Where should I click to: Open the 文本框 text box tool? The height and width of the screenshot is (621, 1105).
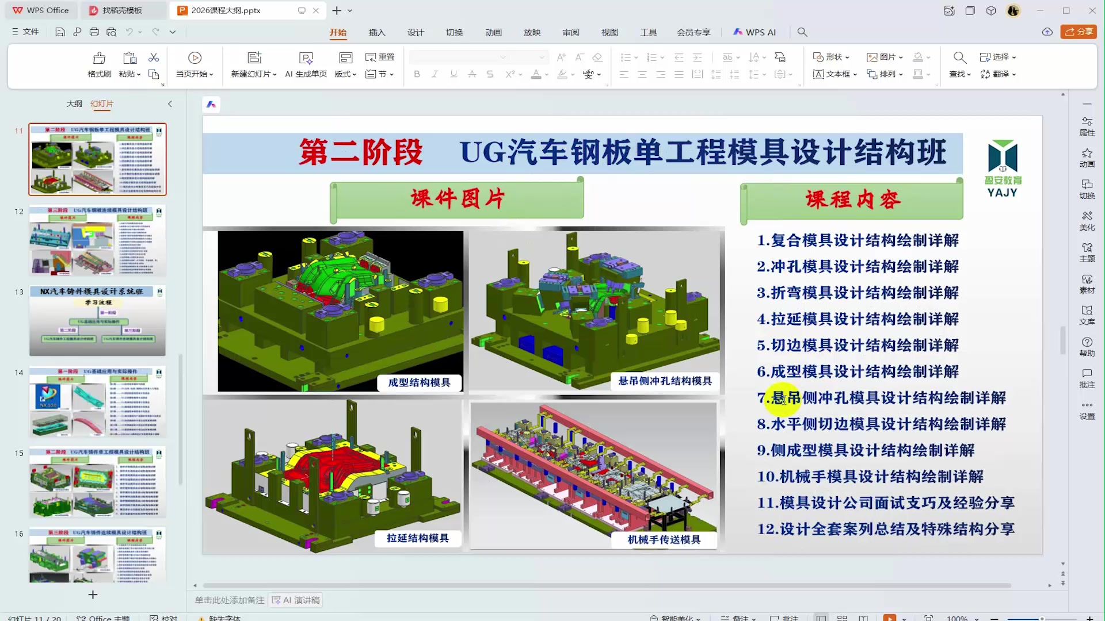(x=833, y=74)
